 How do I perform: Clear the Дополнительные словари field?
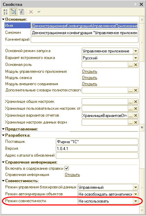[x=136, y=90]
